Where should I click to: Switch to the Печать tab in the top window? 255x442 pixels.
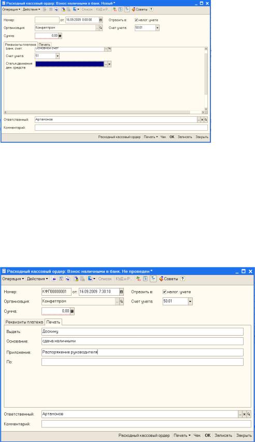point(44,45)
